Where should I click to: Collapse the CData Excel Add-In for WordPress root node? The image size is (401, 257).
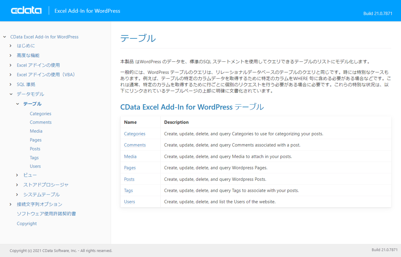tap(4, 37)
